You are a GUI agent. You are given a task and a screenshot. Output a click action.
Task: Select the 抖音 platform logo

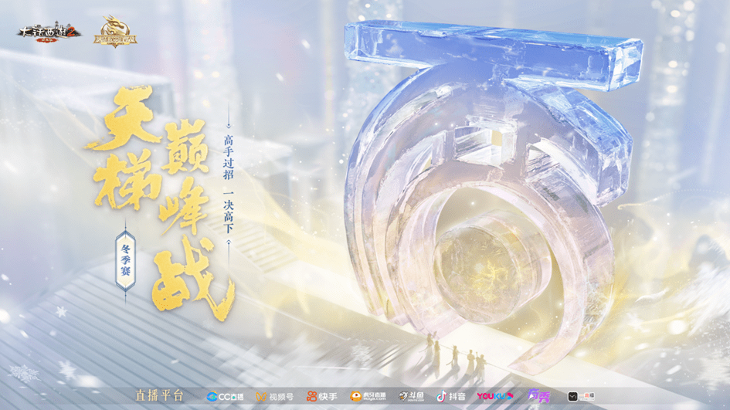(450, 397)
